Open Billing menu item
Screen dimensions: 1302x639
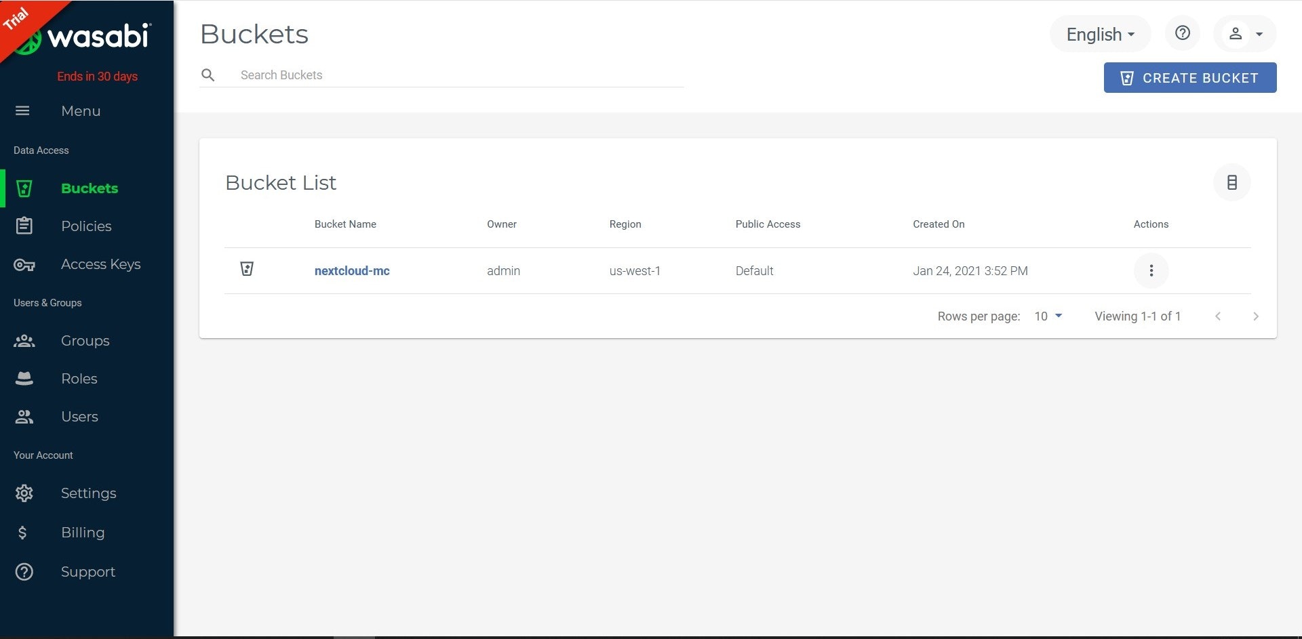87,533
